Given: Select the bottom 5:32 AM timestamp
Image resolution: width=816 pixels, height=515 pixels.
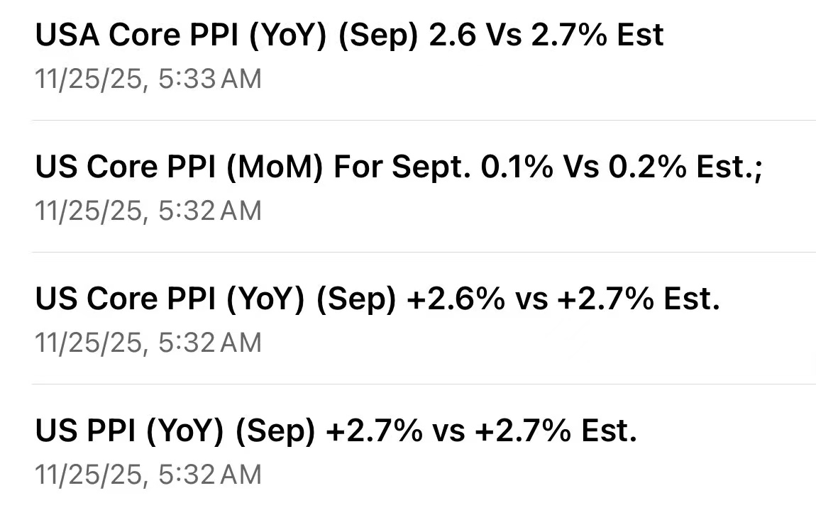Looking at the screenshot, I should [148, 474].
